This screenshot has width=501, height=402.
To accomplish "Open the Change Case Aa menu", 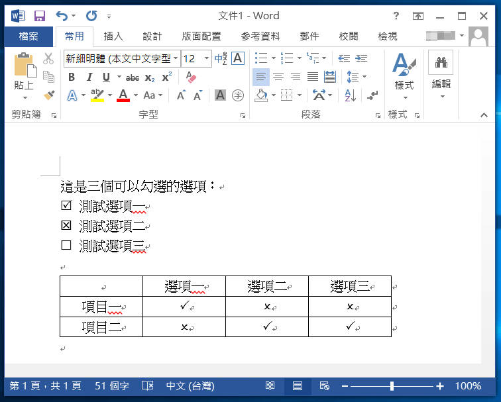I will point(153,95).
